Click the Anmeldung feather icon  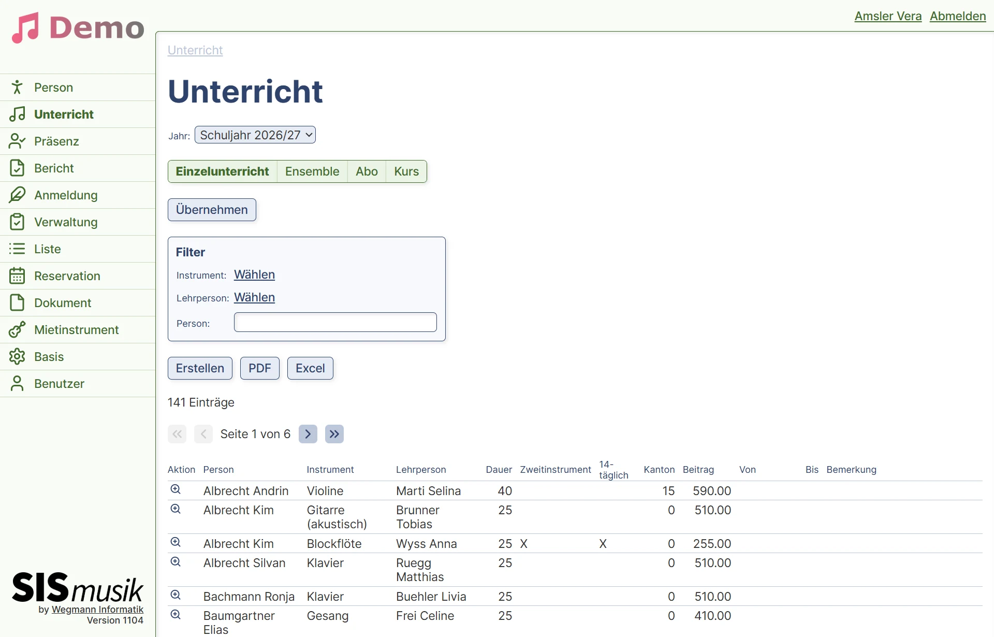click(17, 195)
